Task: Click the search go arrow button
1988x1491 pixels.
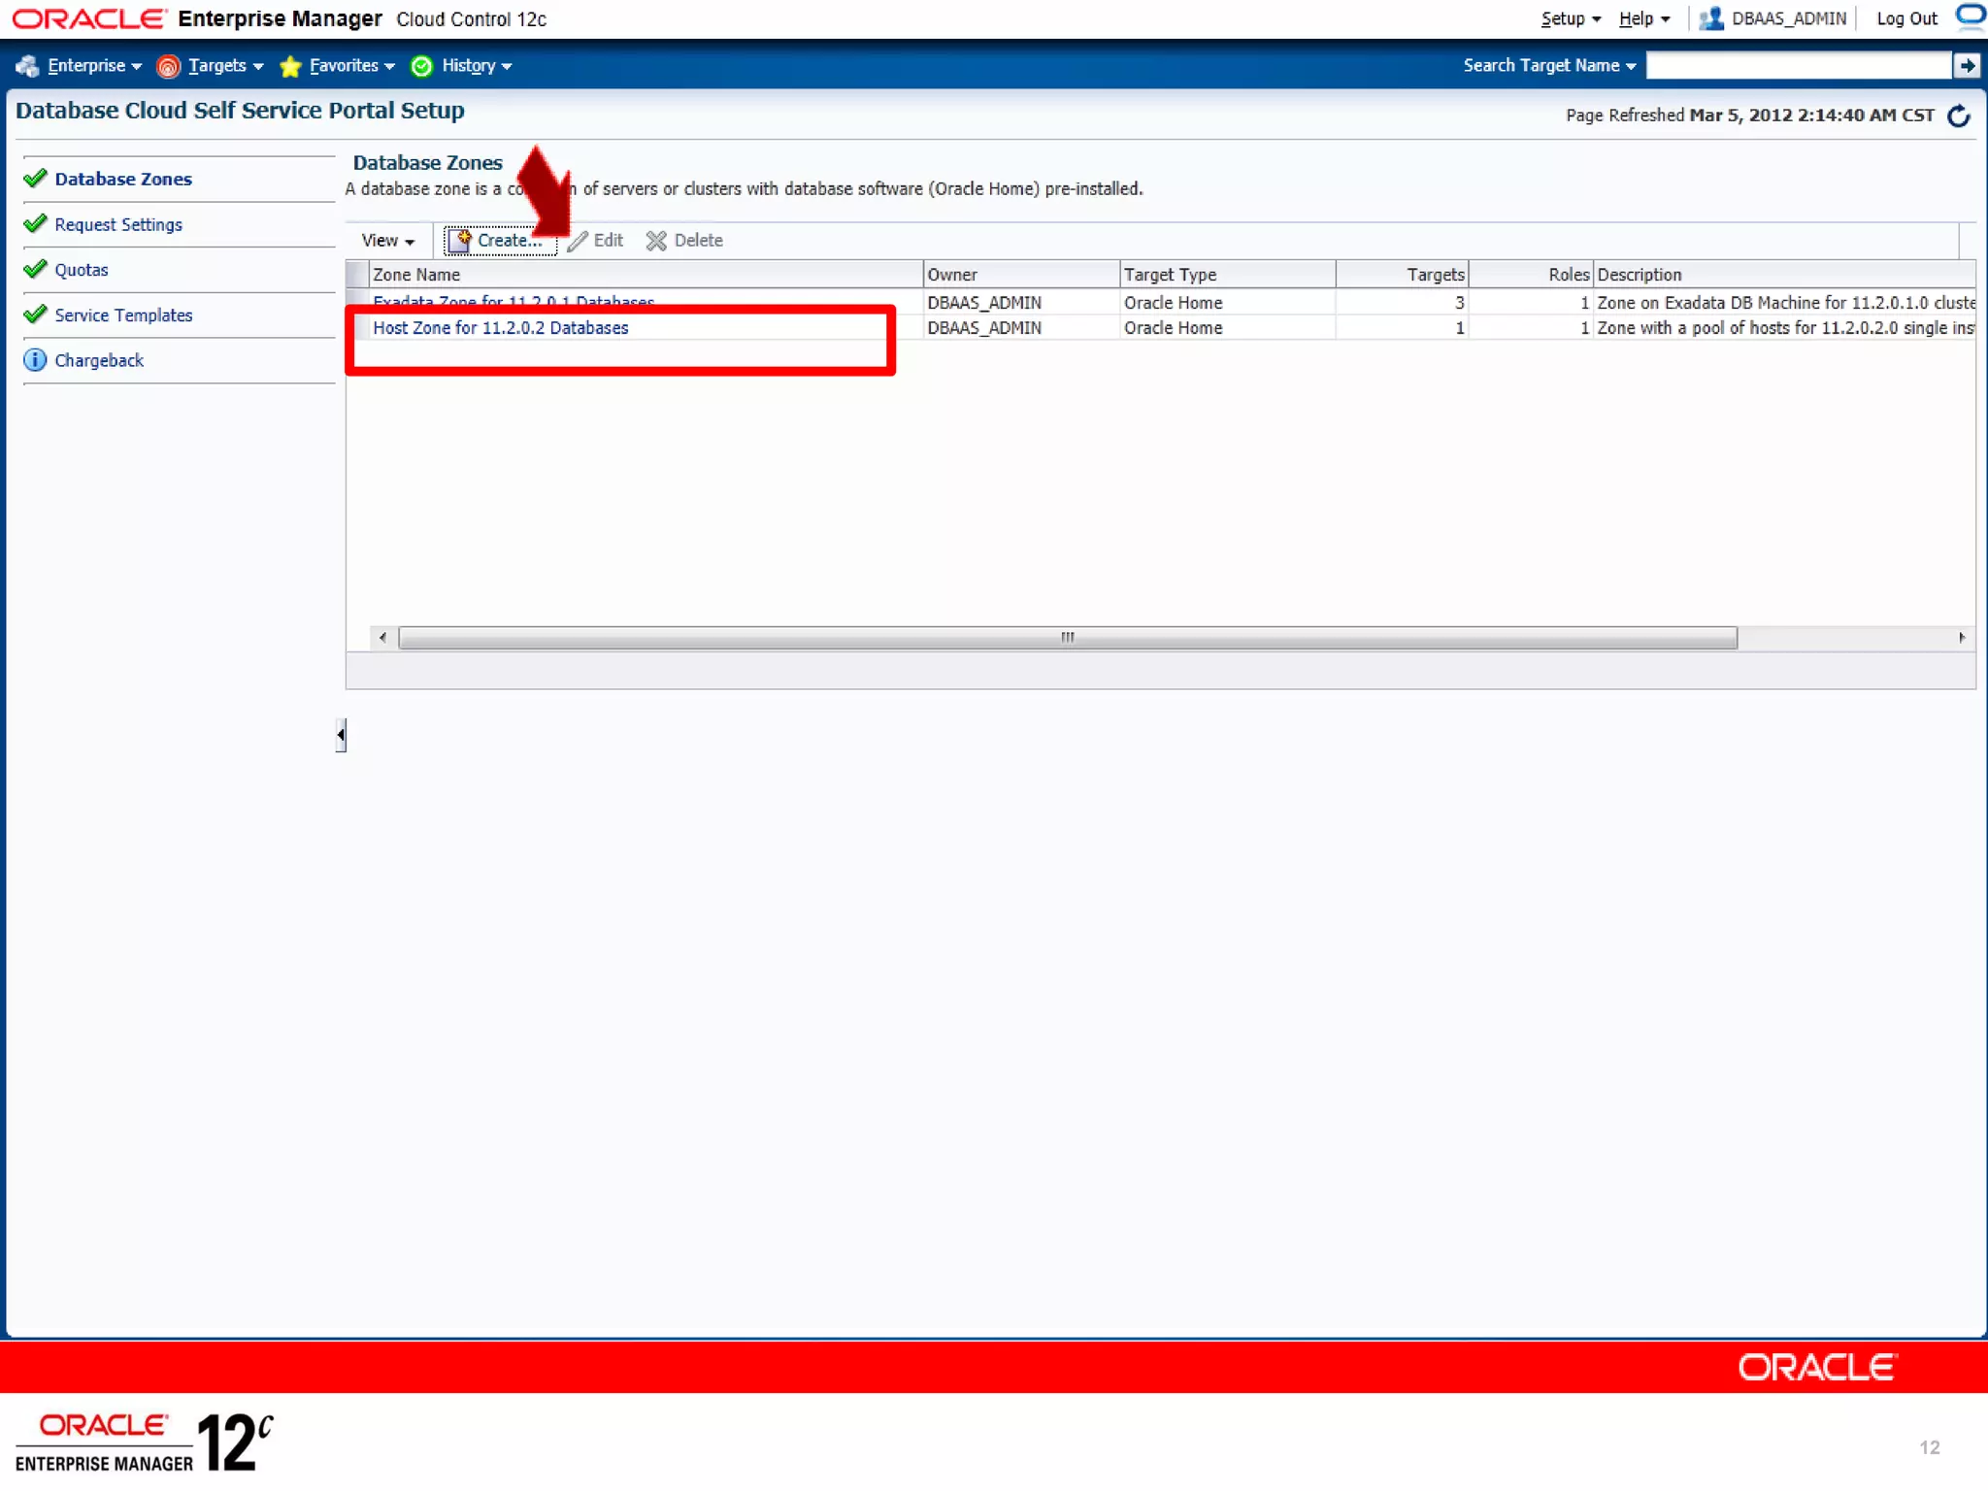Action: pos(1966,66)
